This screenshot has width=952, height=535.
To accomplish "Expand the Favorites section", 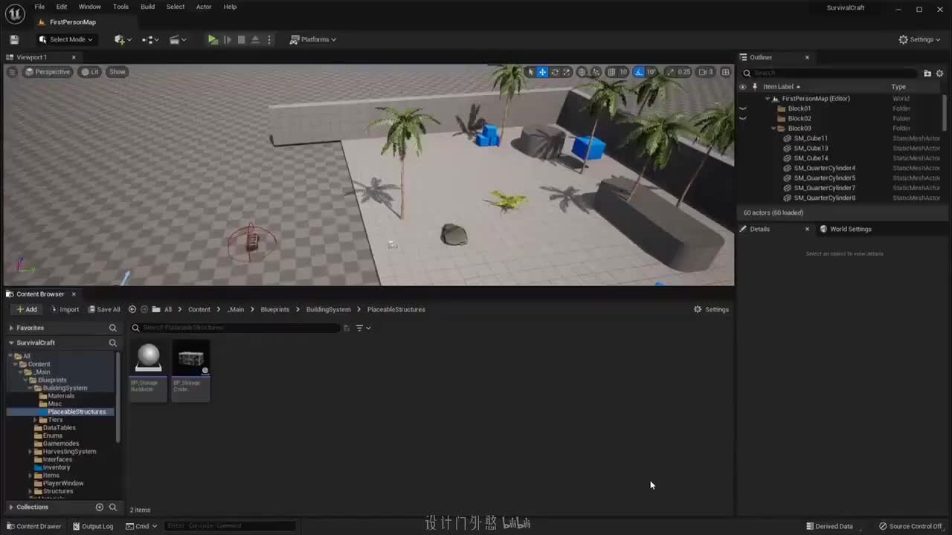I will pos(11,328).
